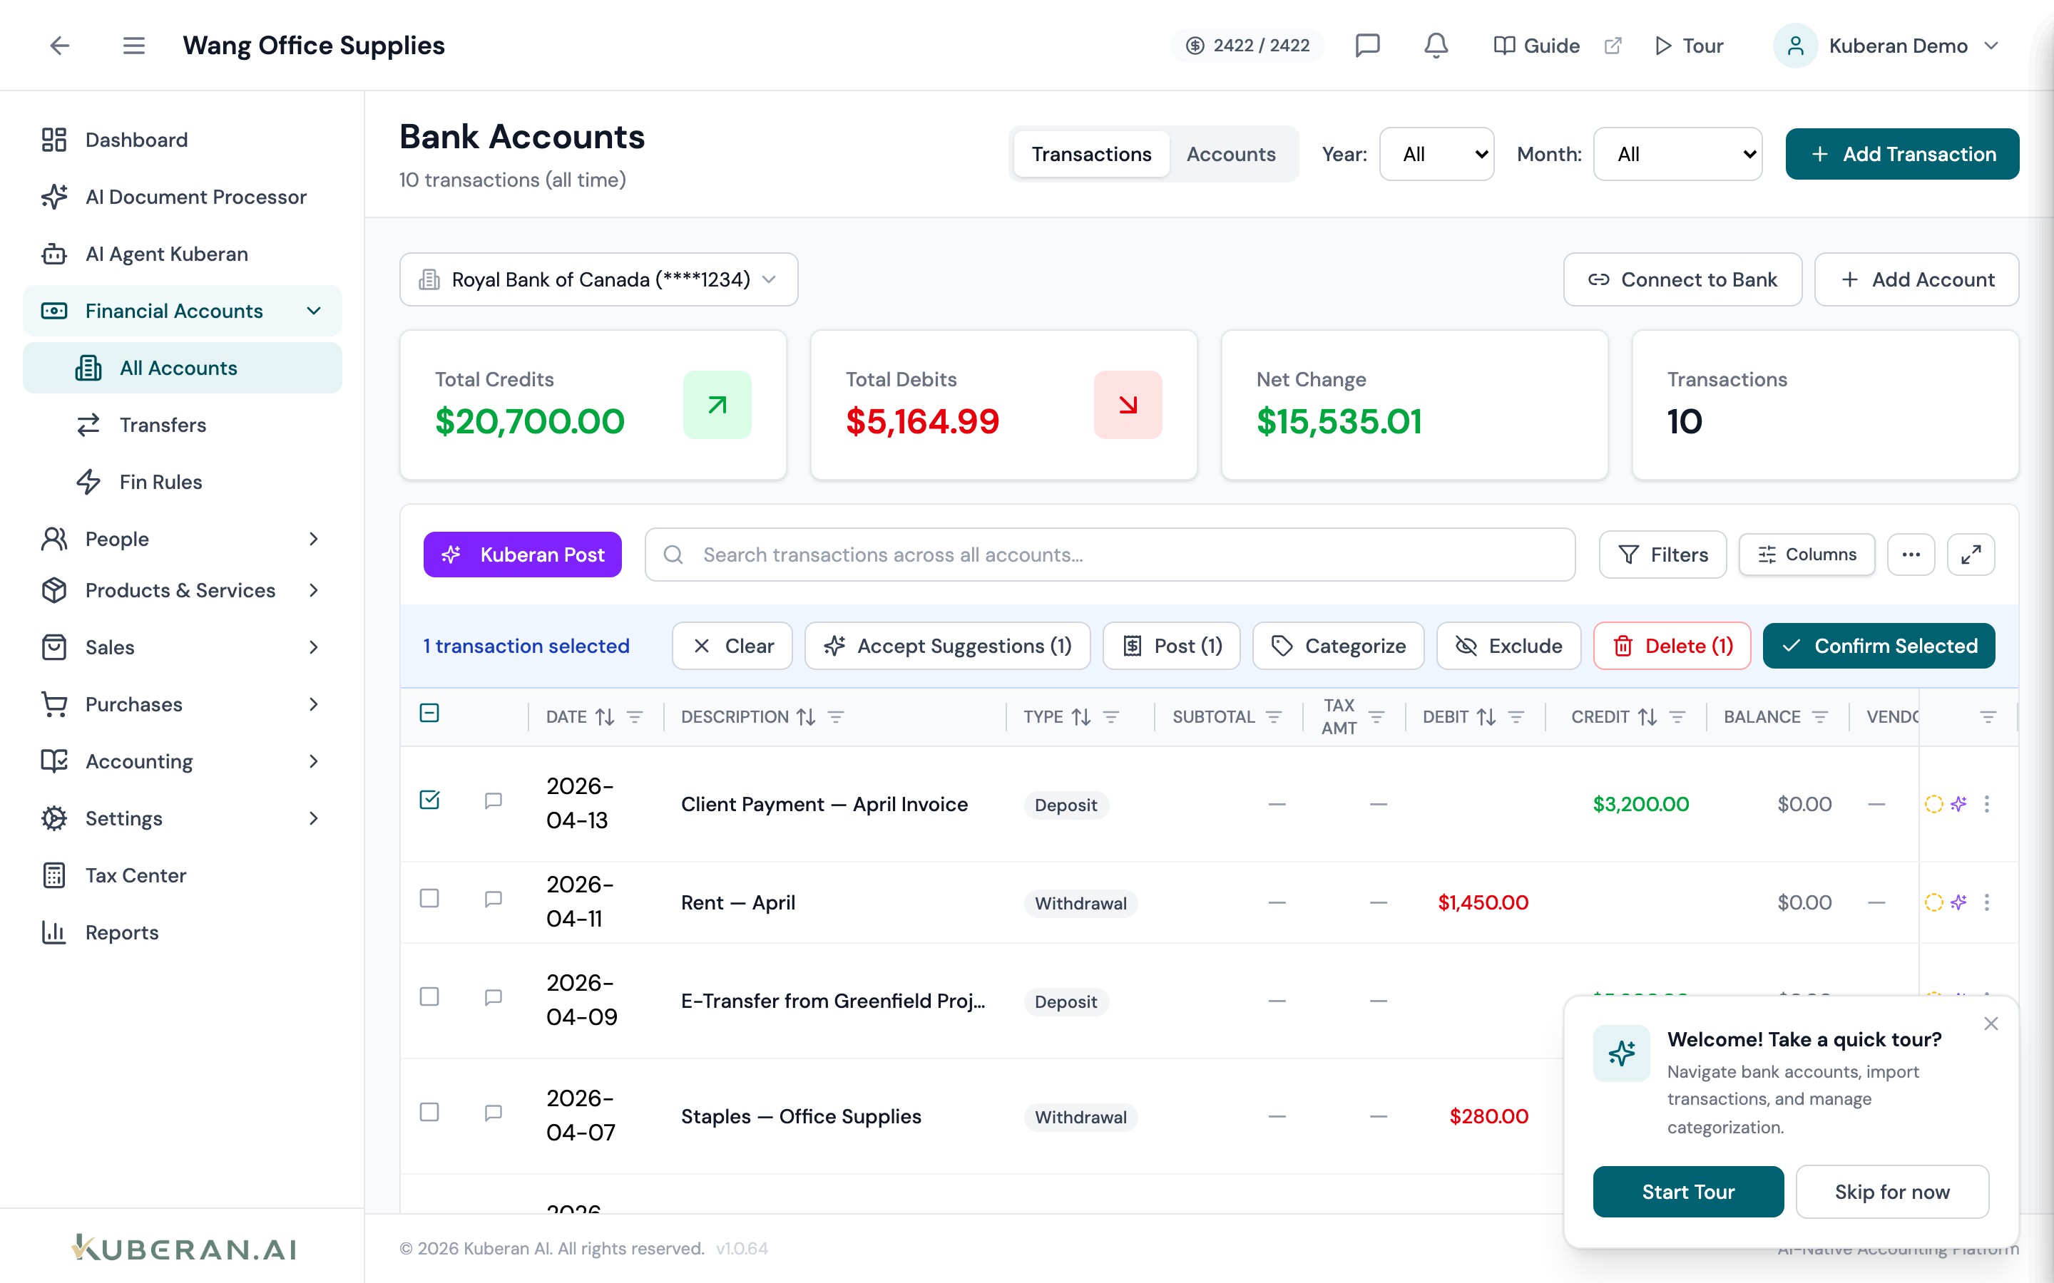Sort by Type column
This screenshot has width=2054, height=1283.
pyautogui.click(x=1081, y=717)
